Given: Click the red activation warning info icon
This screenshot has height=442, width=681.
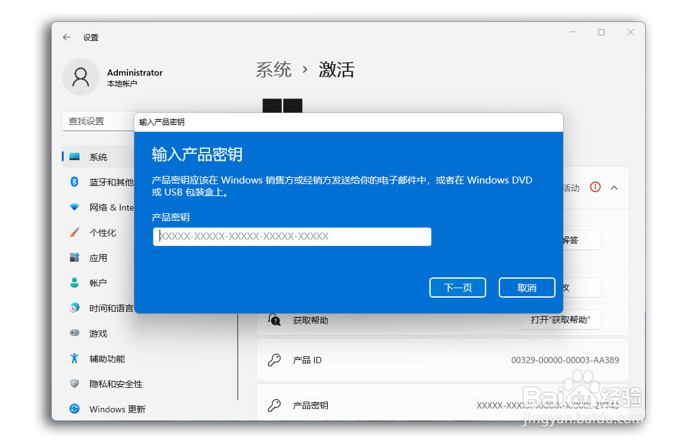Looking at the screenshot, I should (x=595, y=187).
